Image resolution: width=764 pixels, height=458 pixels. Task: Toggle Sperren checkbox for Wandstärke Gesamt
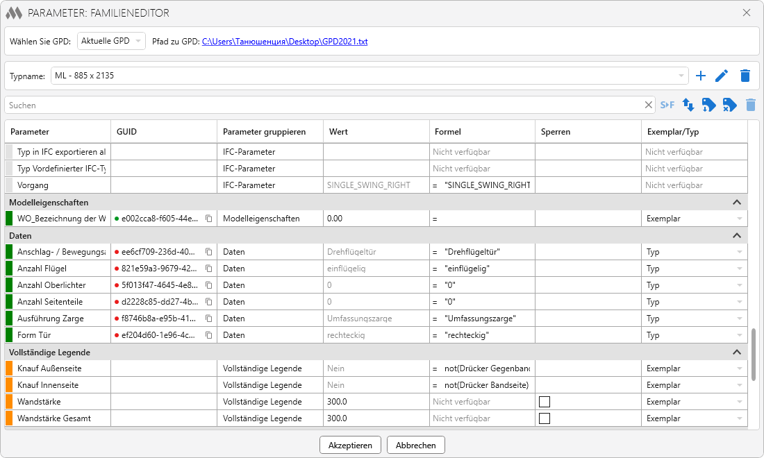click(x=545, y=418)
